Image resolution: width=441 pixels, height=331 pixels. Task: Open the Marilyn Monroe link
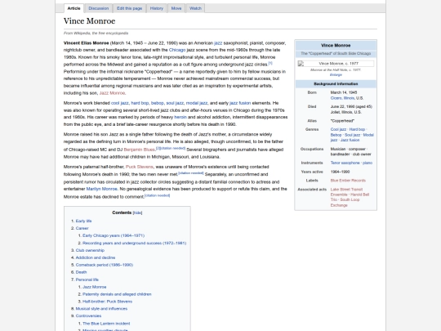[102, 189]
